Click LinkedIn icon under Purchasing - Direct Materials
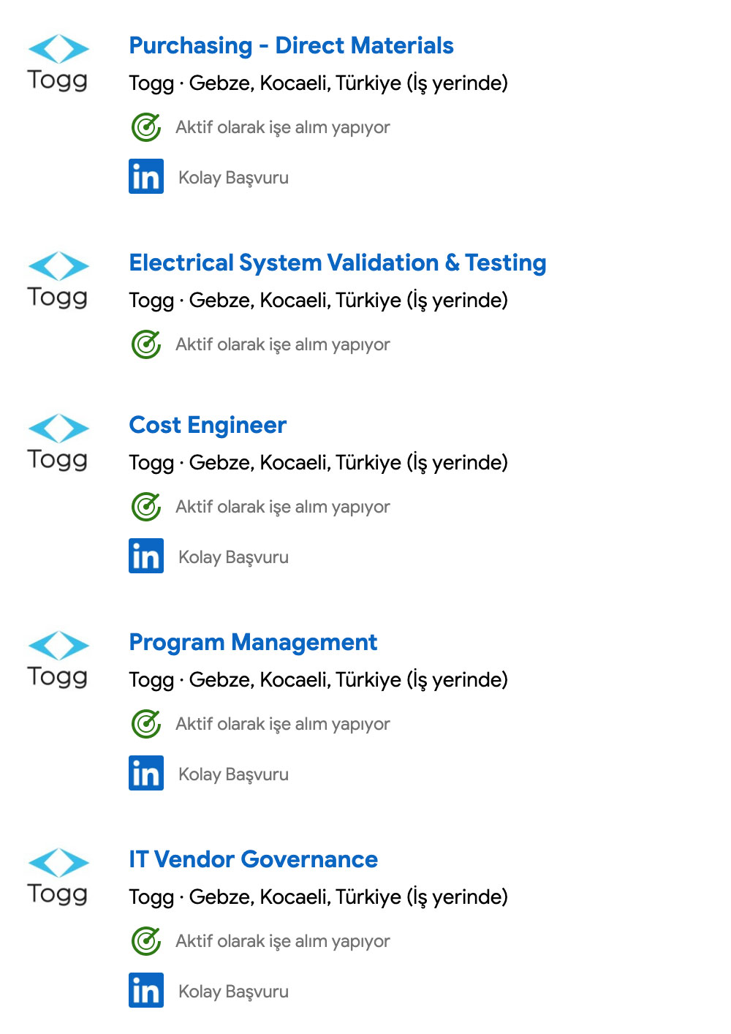 pyautogui.click(x=146, y=176)
